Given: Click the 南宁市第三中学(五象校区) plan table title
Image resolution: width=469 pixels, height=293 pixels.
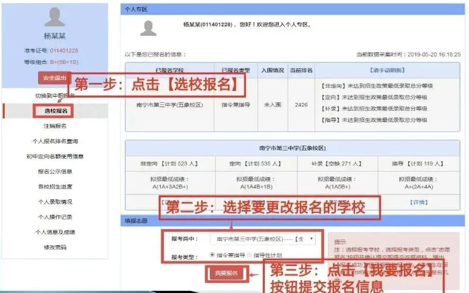Looking at the screenshot, I should (x=292, y=148).
